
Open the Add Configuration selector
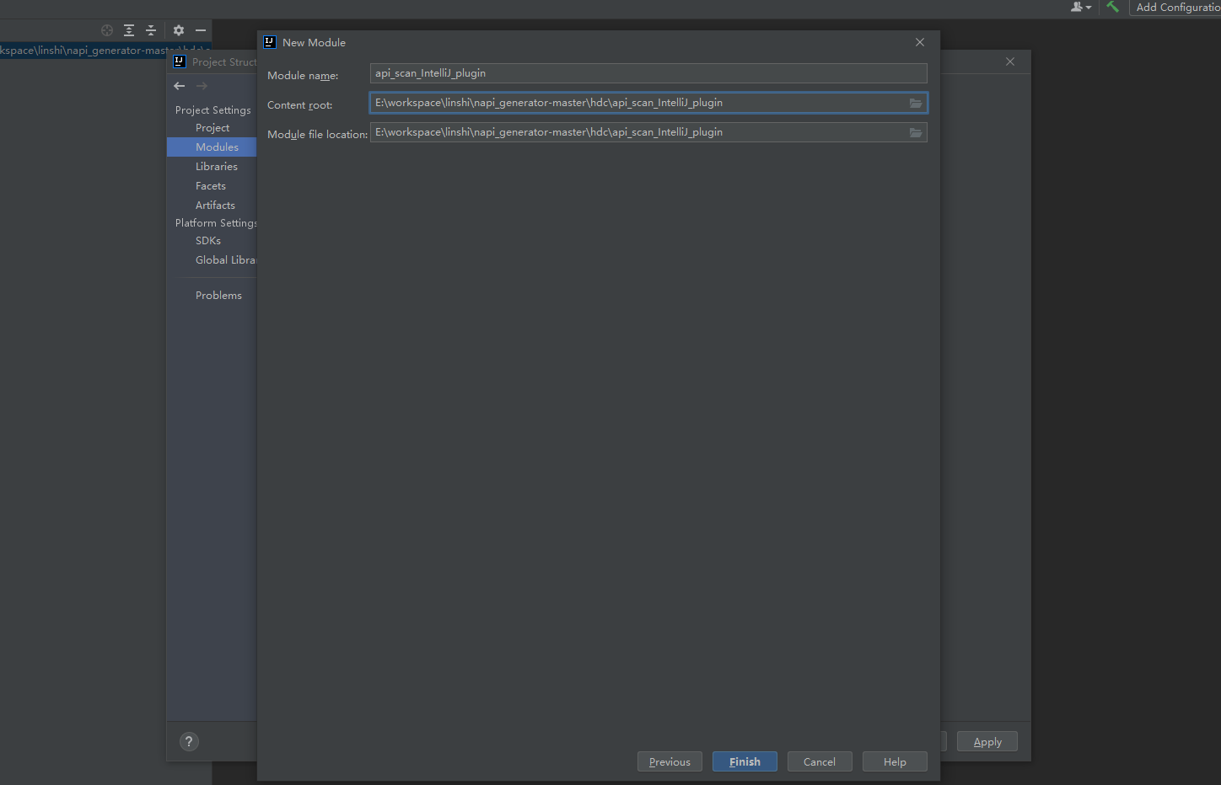(x=1177, y=8)
